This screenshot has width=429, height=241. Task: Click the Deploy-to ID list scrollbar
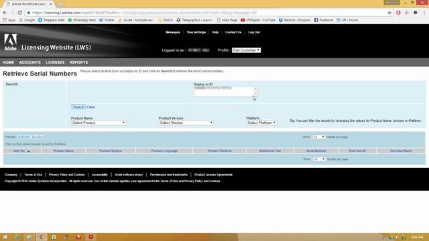(x=255, y=92)
